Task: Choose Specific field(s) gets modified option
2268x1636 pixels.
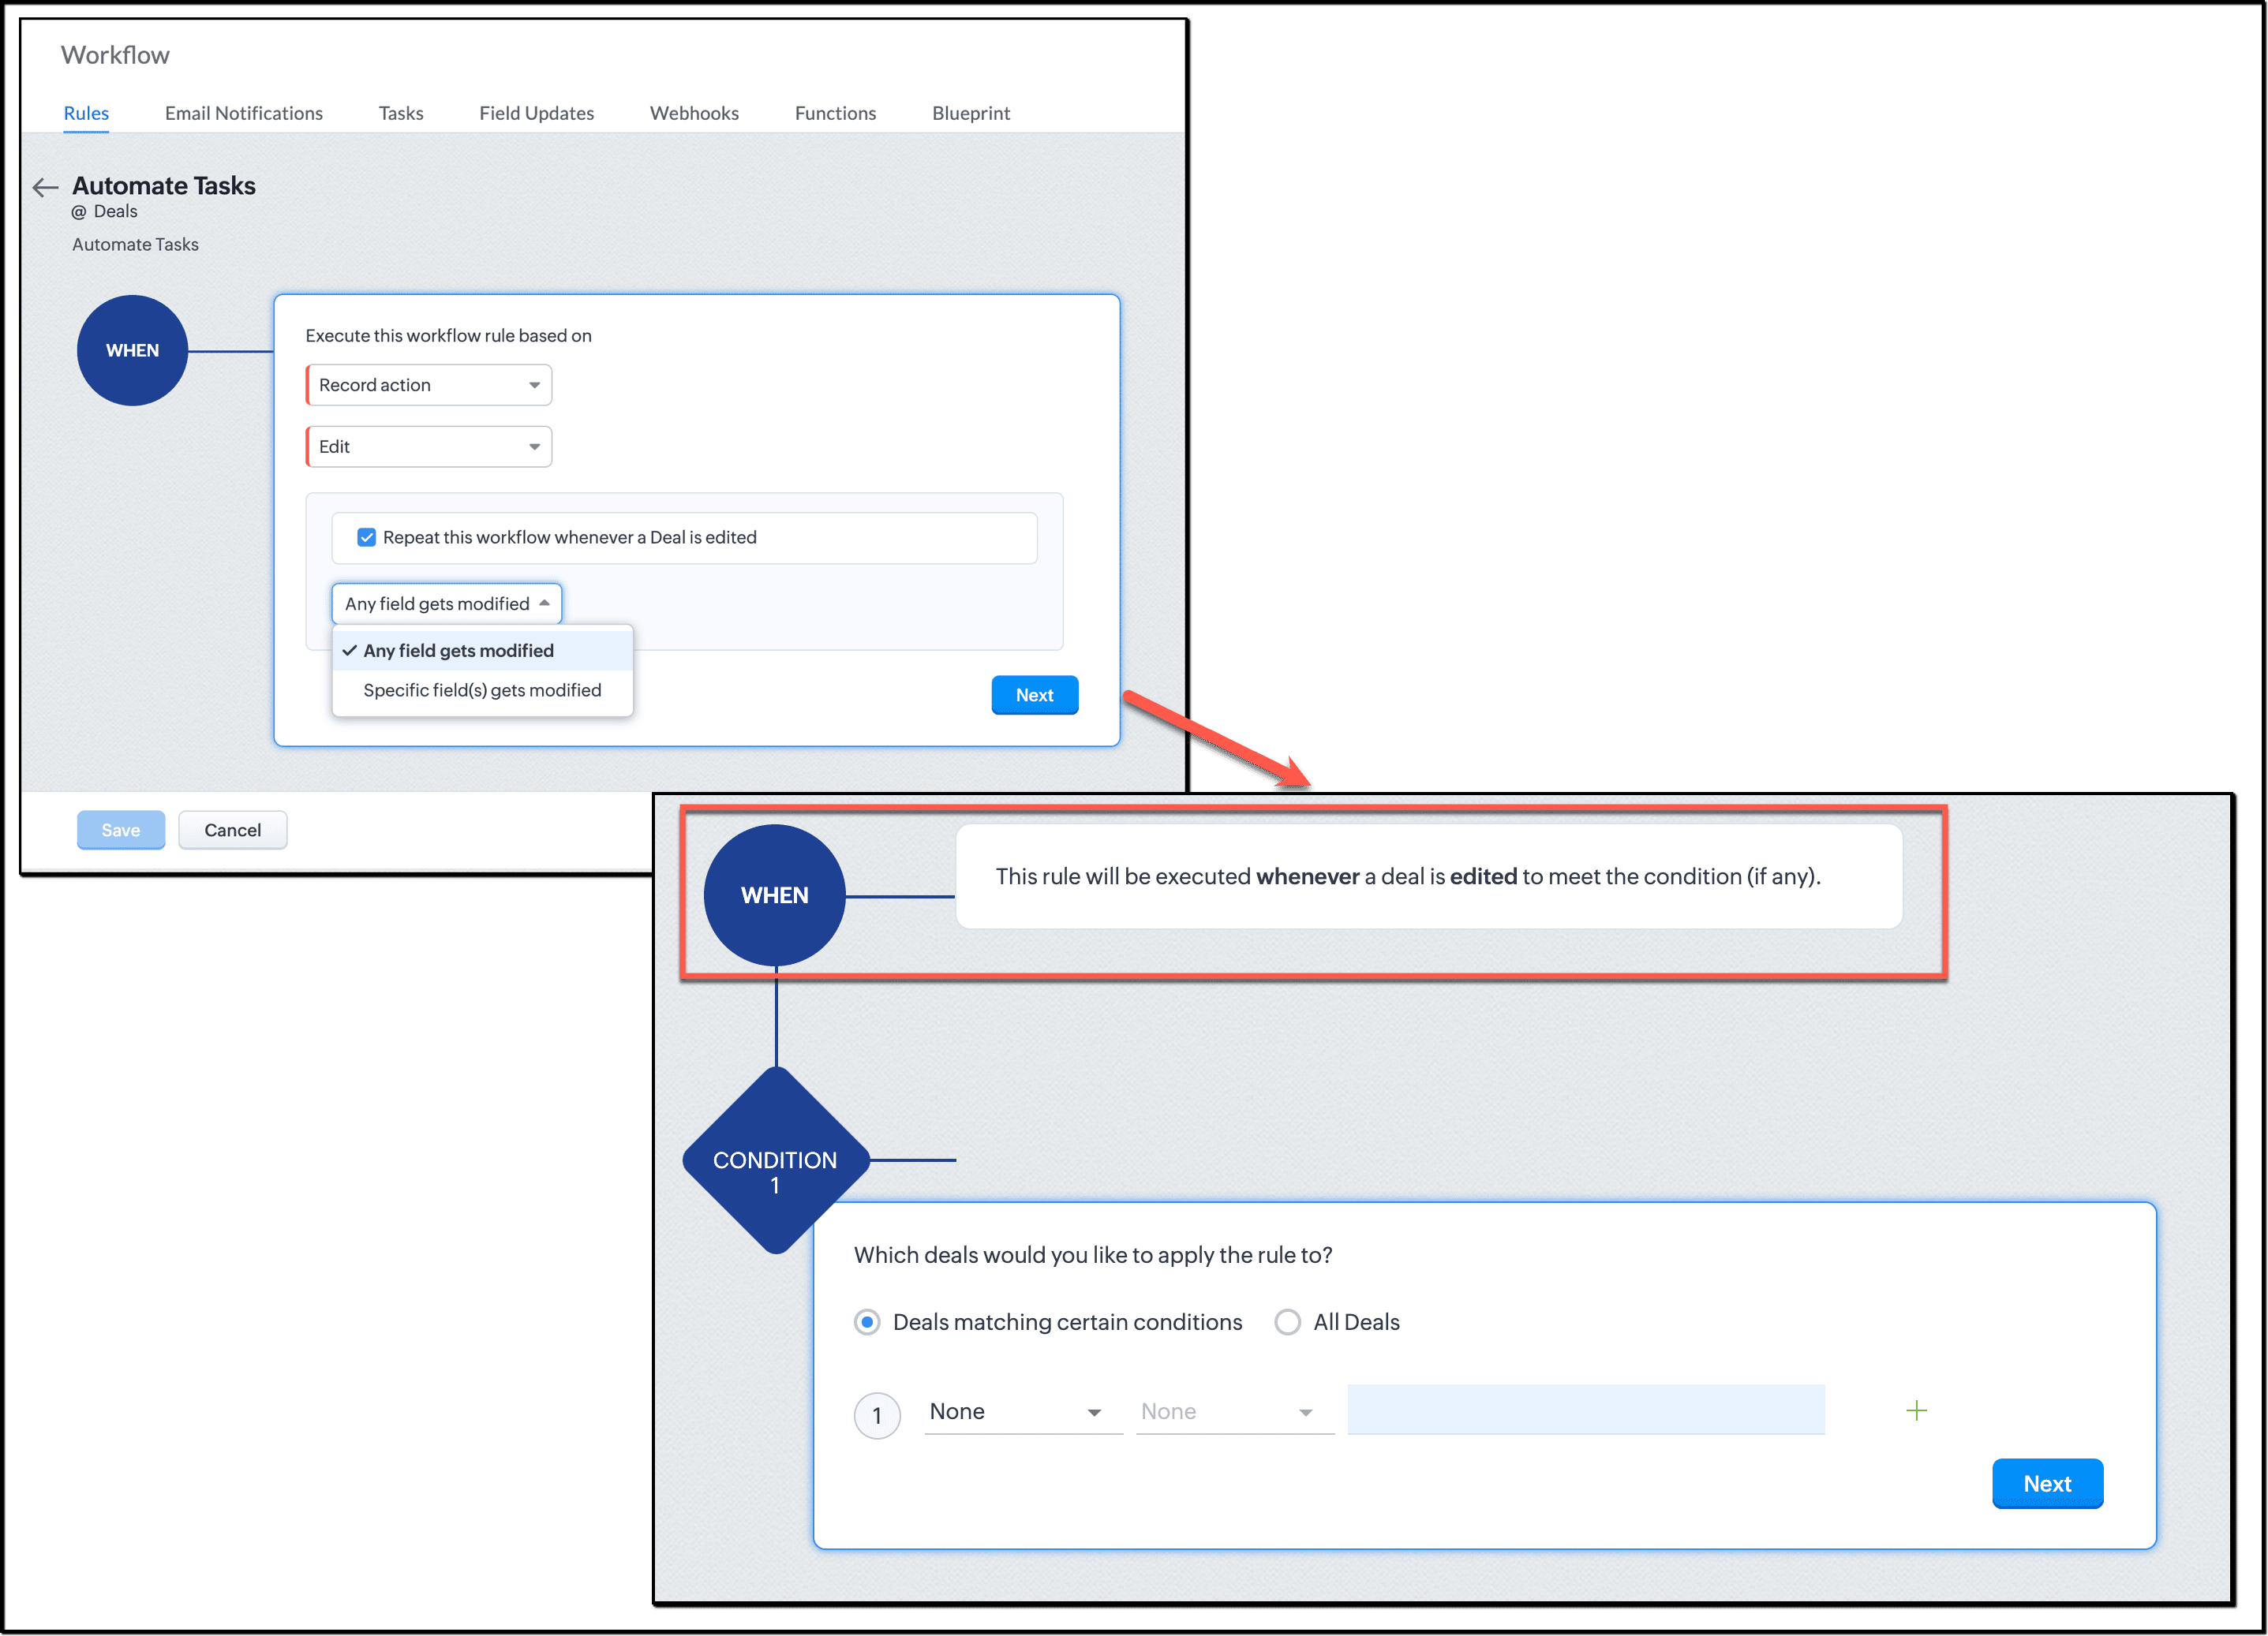Action: [482, 690]
